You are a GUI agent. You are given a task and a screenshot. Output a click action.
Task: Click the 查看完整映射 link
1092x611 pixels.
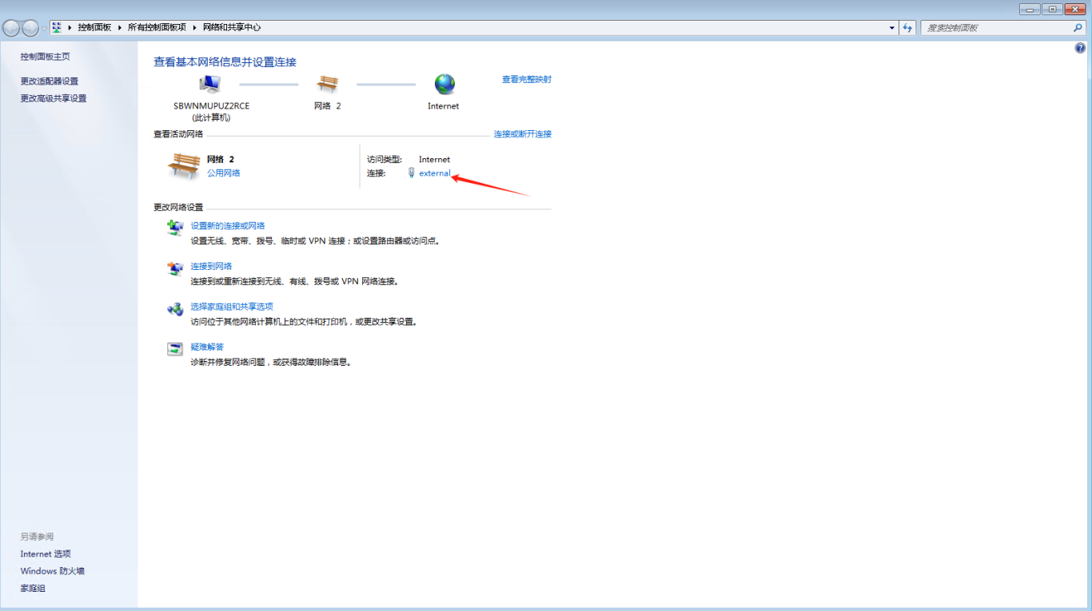coord(526,80)
